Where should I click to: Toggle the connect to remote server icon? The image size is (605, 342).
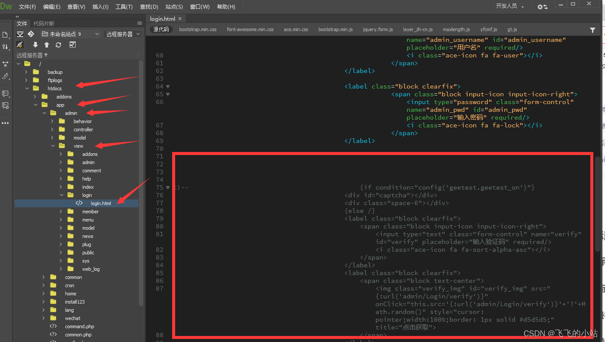19,45
